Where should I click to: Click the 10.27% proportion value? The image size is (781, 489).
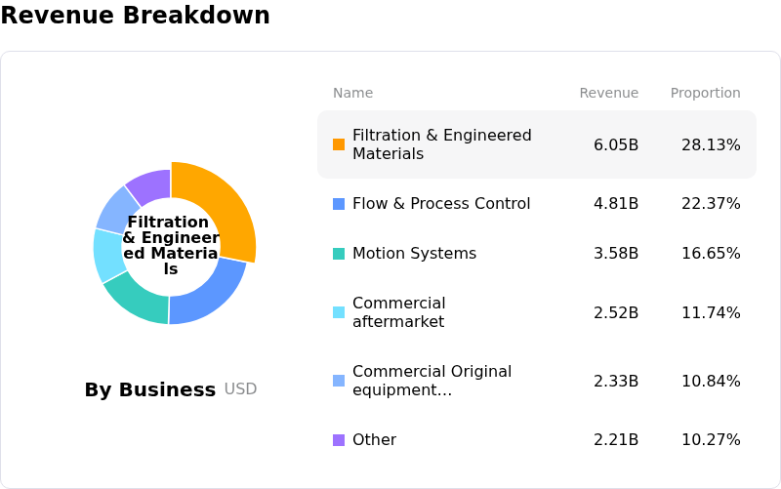[x=711, y=439]
